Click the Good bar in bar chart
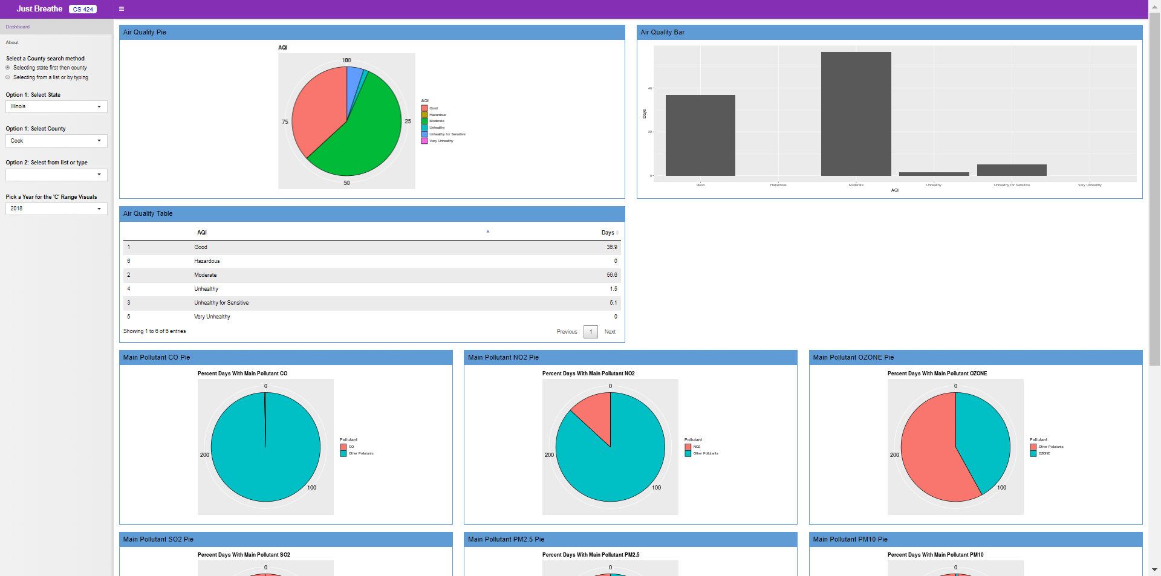Viewport: 1161px width, 576px height. pos(700,135)
